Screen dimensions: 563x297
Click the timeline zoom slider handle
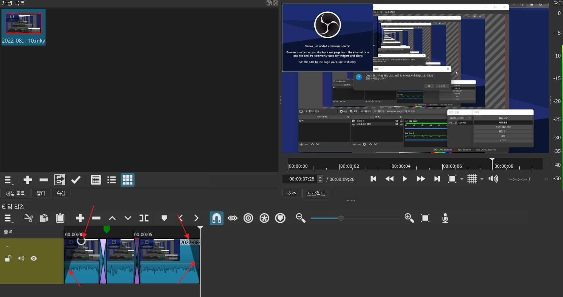click(341, 218)
